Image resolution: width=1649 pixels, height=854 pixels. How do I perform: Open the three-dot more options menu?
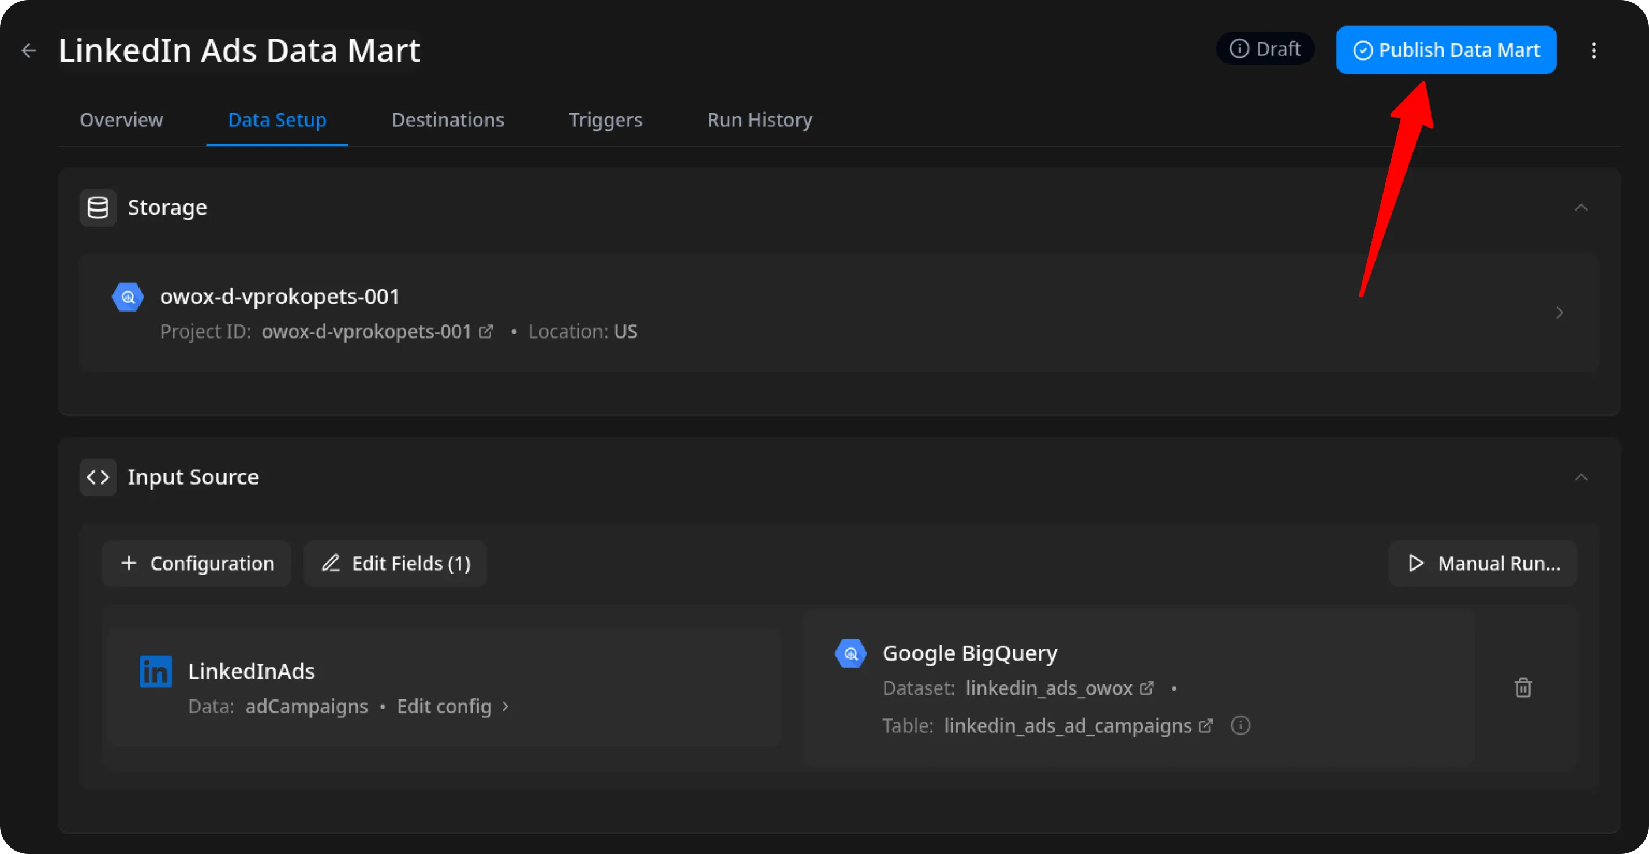click(x=1594, y=51)
